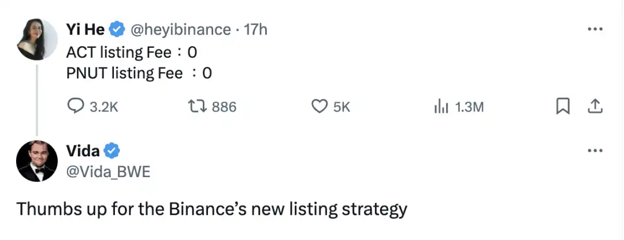Screen dimensions: 624x240
Task: Click Vida's profile avatar
Action: tap(36, 160)
